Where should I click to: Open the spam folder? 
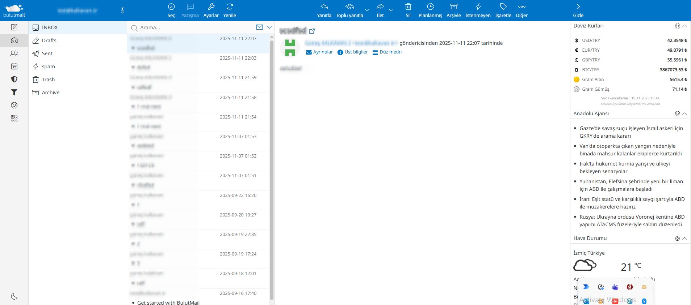coord(78,66)
